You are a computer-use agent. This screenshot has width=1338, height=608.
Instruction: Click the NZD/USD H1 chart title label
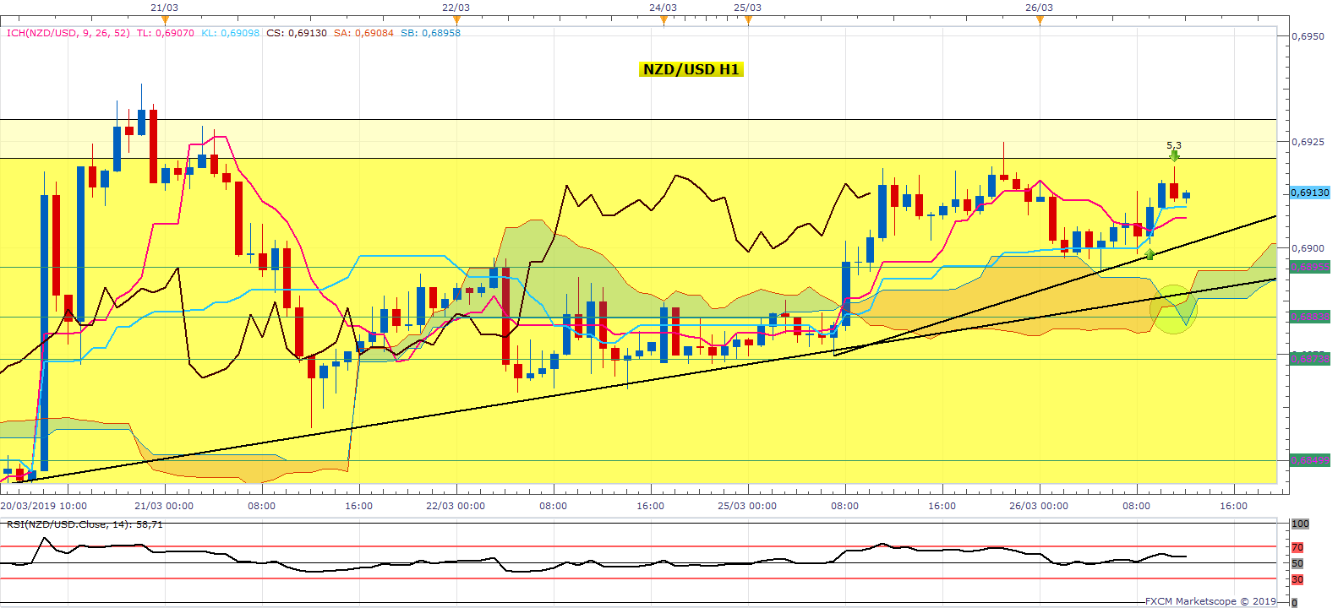691,69
